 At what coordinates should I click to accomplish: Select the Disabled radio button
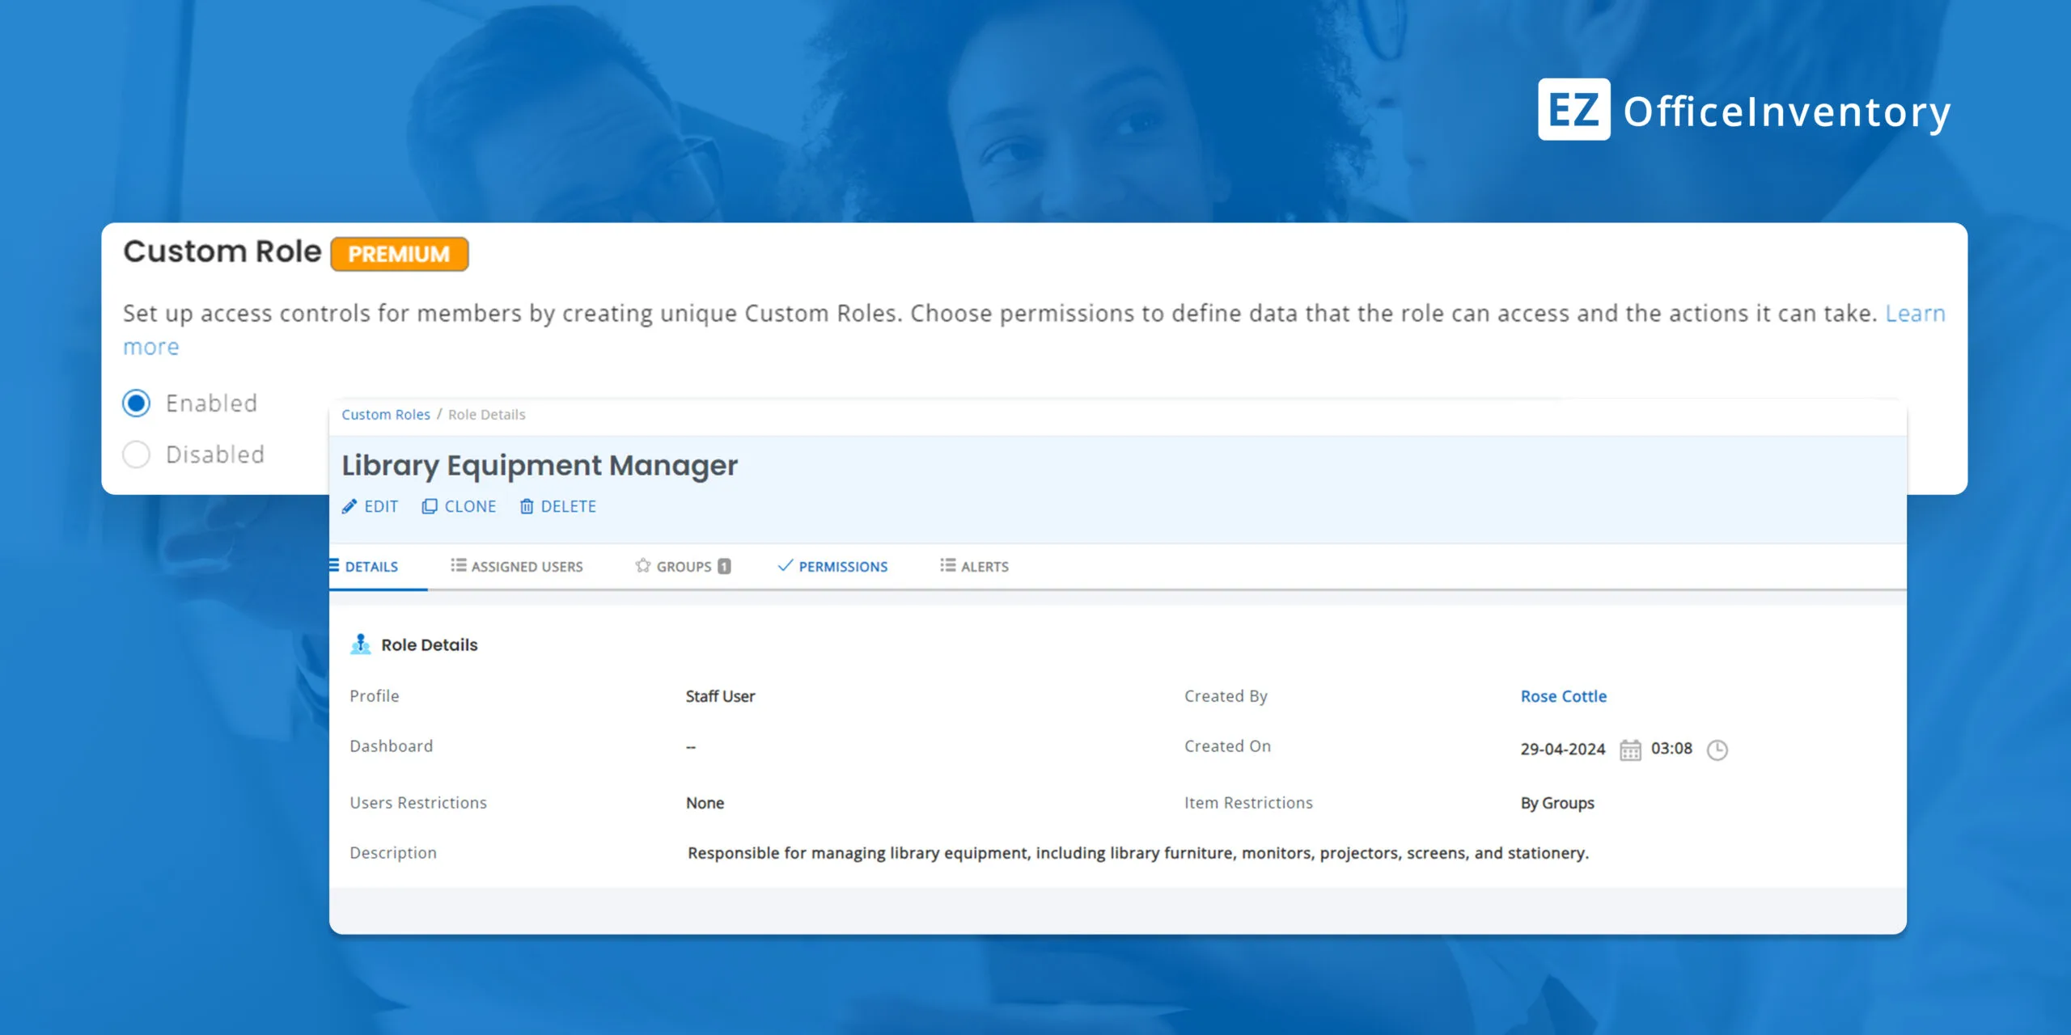[137, 454]
